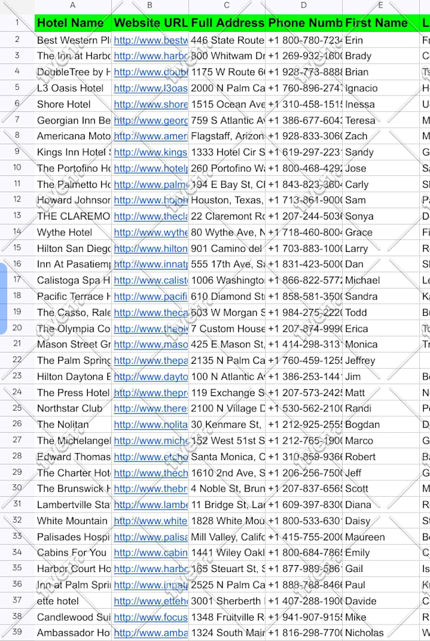The width and height of the screenshot is (430, 641).
Task: Click the First Name header cell
Action: (x=381, y=23)
